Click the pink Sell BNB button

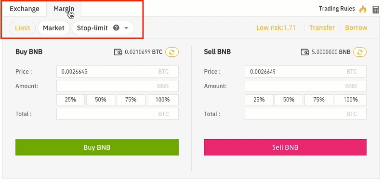click(x=285, y=147)
